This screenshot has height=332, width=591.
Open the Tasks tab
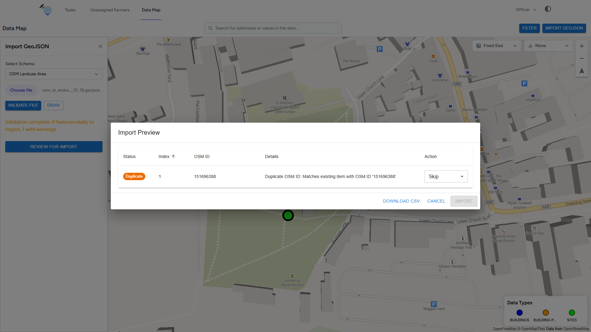coord(70,10)
